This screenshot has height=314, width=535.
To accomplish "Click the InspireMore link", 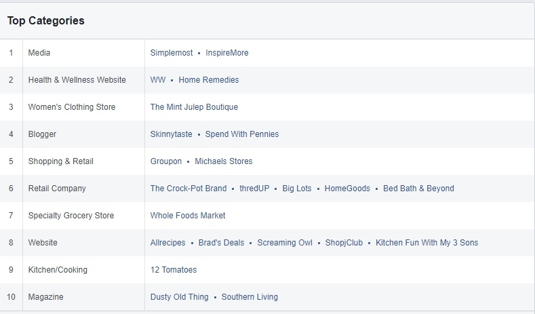I will click(226, 53).
